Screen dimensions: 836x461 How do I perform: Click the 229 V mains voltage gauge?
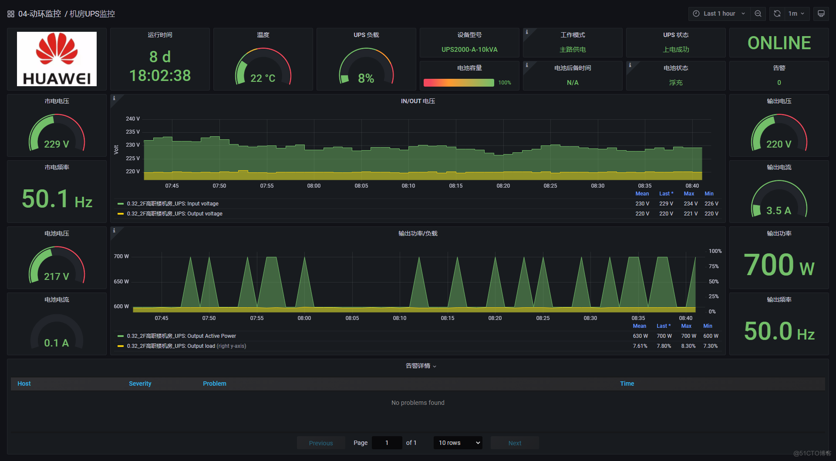(57, 132)
